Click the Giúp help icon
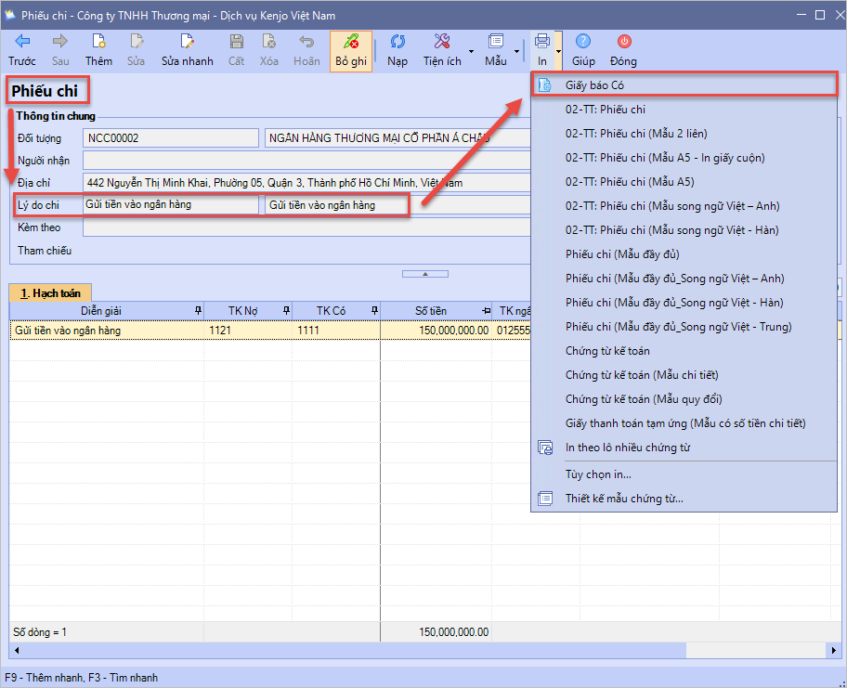Screen dimensions: 847x688 tap(583, 42)
